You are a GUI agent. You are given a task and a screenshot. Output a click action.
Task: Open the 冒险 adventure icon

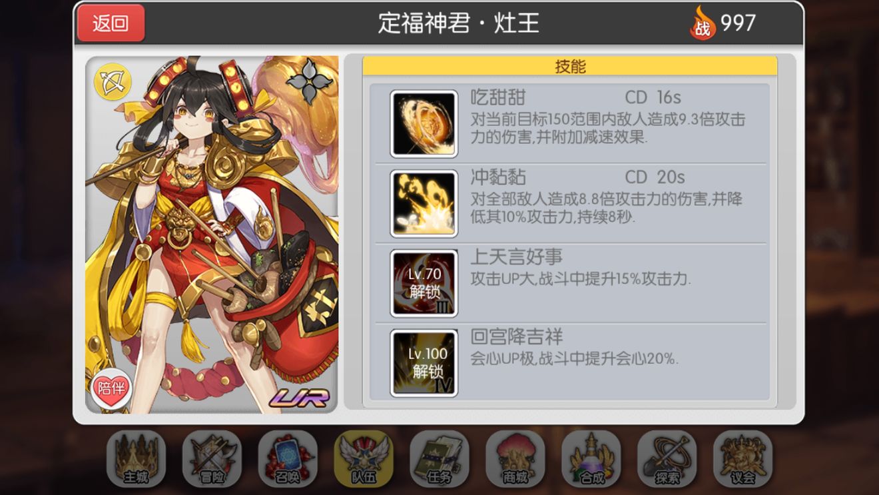click(212, 458)
